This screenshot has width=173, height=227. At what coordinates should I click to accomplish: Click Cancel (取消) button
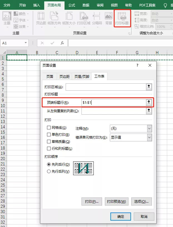(x=144, y=217)
